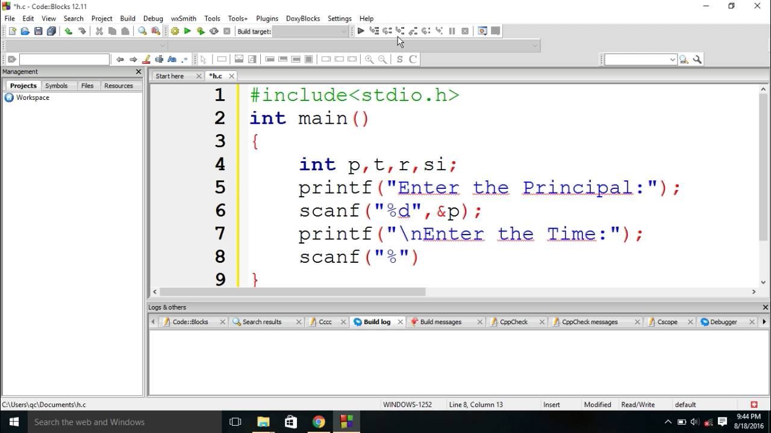
Task: Toggle the highlight marker pen icon
Action: [x=146, y=60]
